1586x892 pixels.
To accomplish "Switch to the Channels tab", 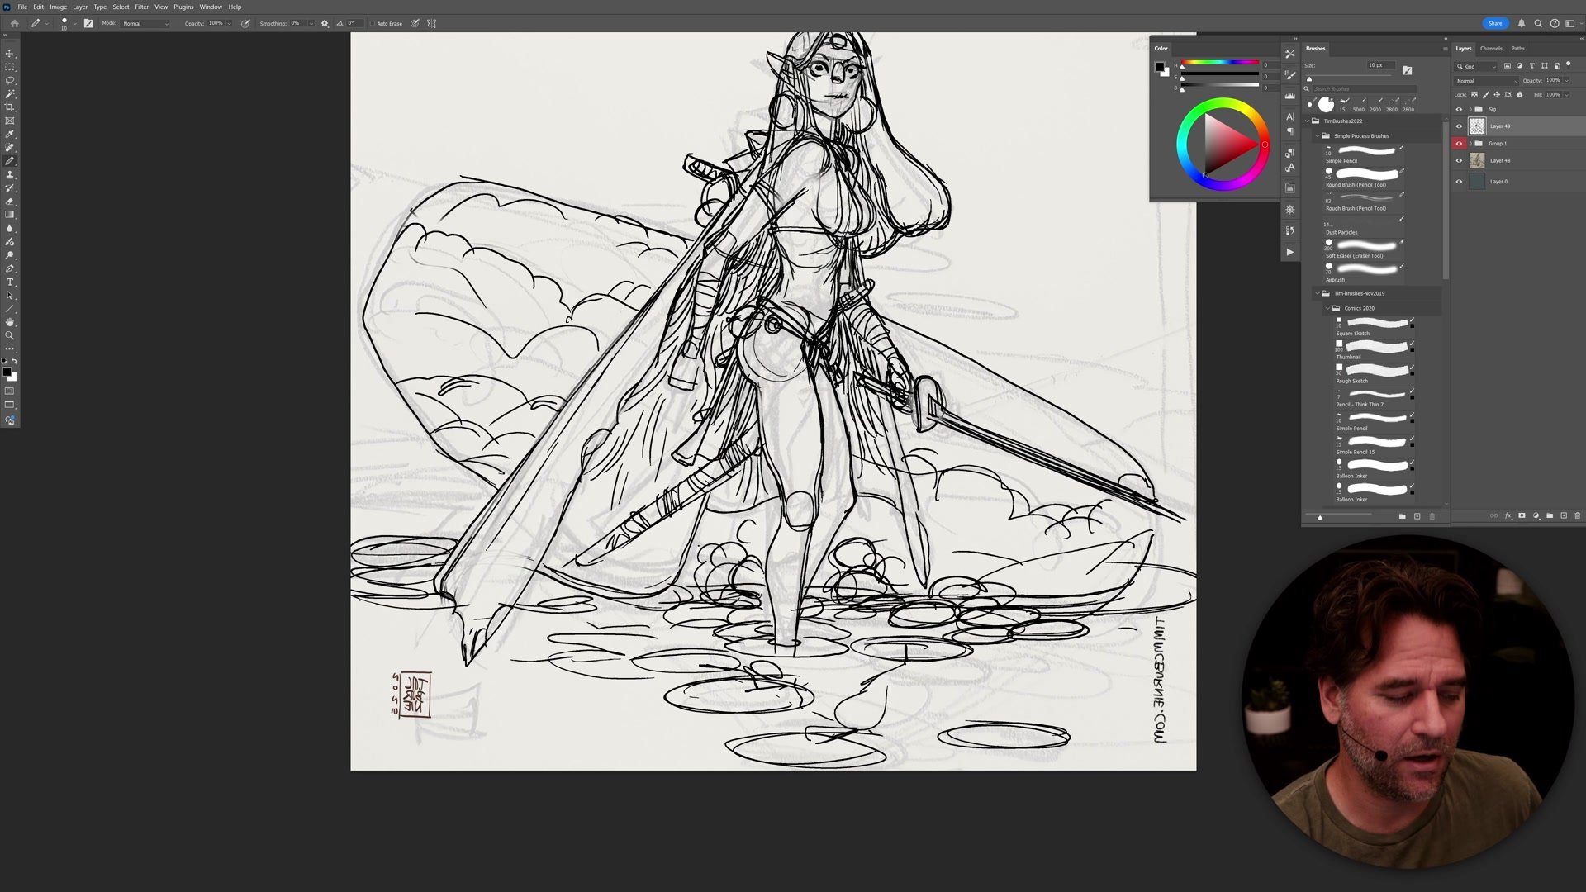I will pos(1491,48).
